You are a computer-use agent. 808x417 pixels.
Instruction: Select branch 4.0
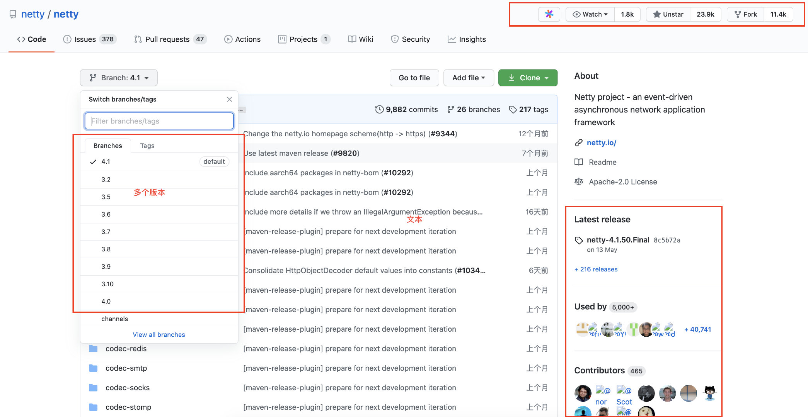(x=159, y=301)
